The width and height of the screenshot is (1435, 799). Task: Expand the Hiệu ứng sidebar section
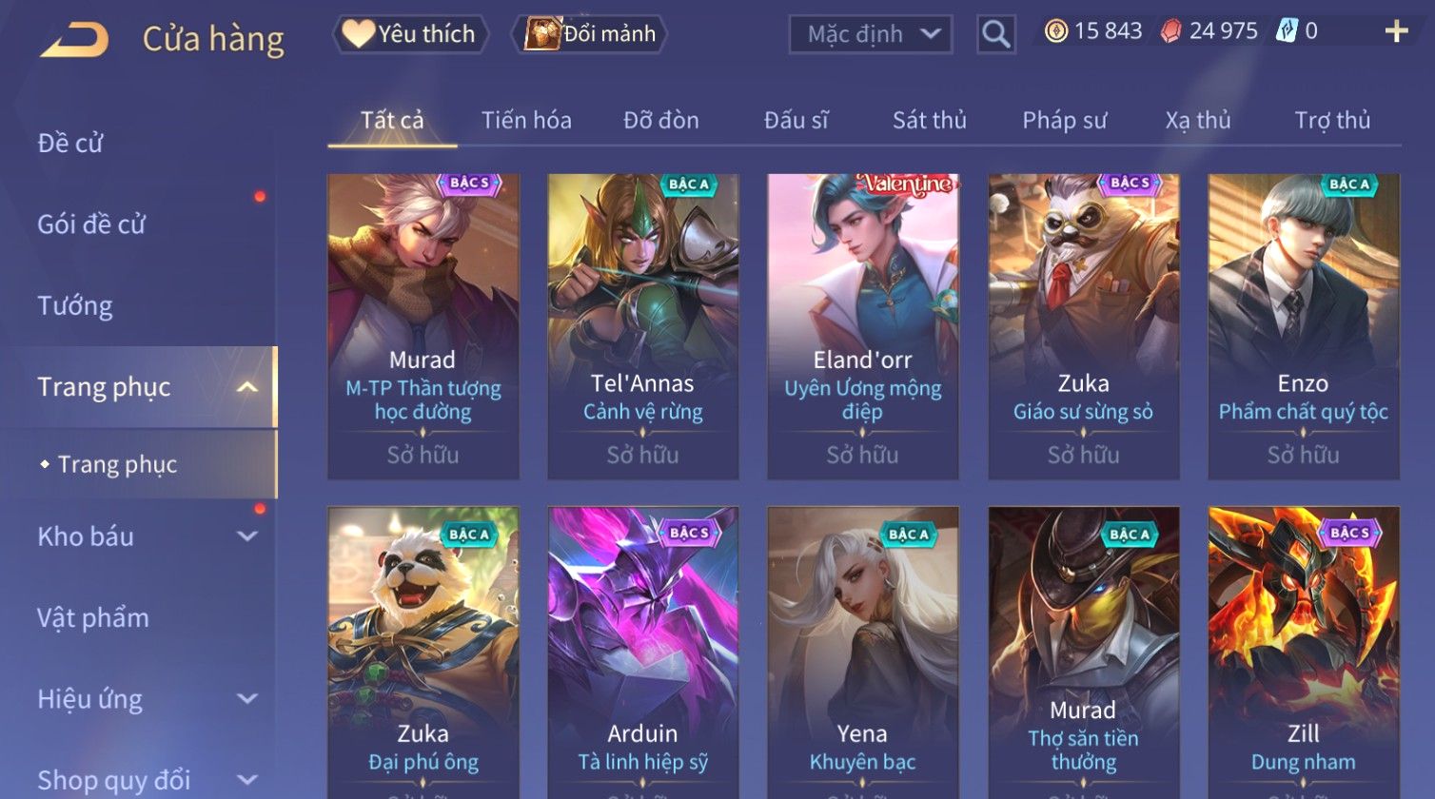click(x=246, y=699)
